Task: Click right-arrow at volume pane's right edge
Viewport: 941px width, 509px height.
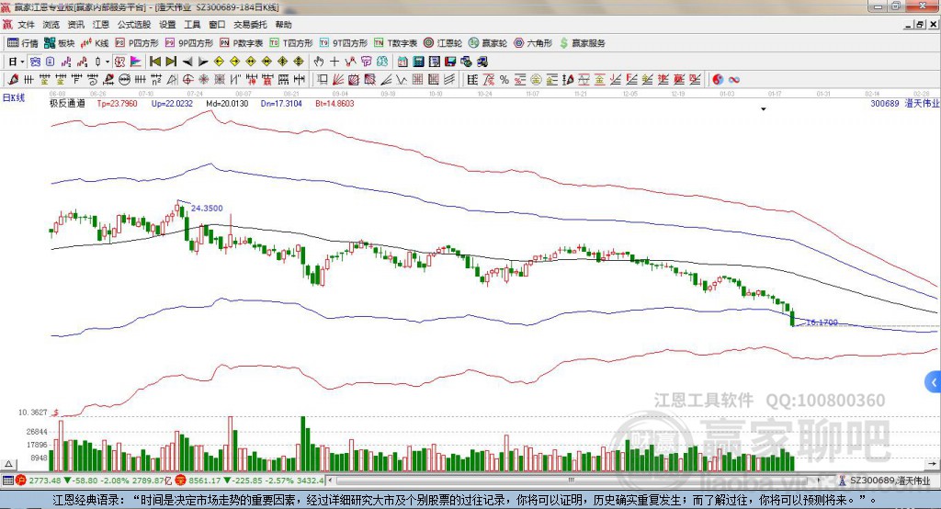Action: [932, 464]
